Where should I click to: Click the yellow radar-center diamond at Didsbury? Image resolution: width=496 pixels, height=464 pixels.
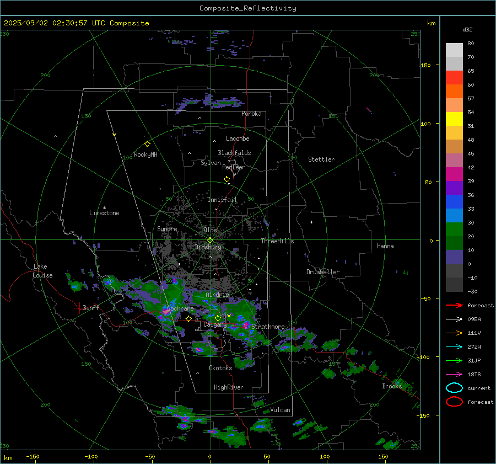[210, 241]
